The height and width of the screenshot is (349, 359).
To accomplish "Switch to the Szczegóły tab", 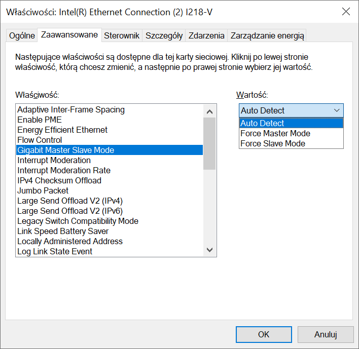I will [164, 35].
